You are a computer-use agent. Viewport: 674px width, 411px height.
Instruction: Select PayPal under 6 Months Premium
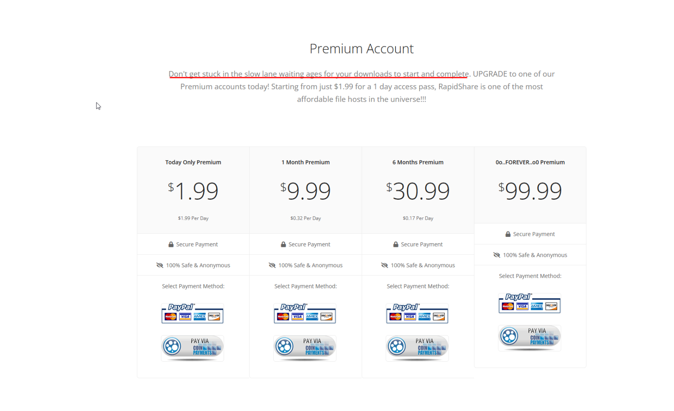(417, 313)
